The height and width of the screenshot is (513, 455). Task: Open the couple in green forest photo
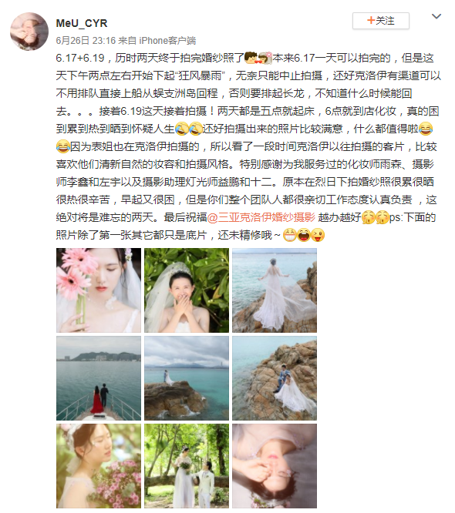click(x=187, y=466)
